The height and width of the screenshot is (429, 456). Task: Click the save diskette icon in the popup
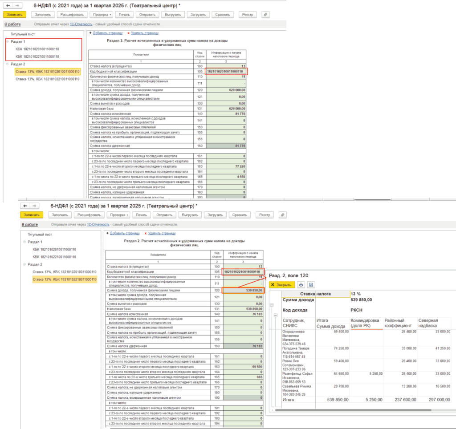point(311,285)
